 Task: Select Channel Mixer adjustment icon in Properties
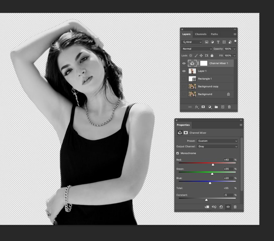tap(180, 133)
